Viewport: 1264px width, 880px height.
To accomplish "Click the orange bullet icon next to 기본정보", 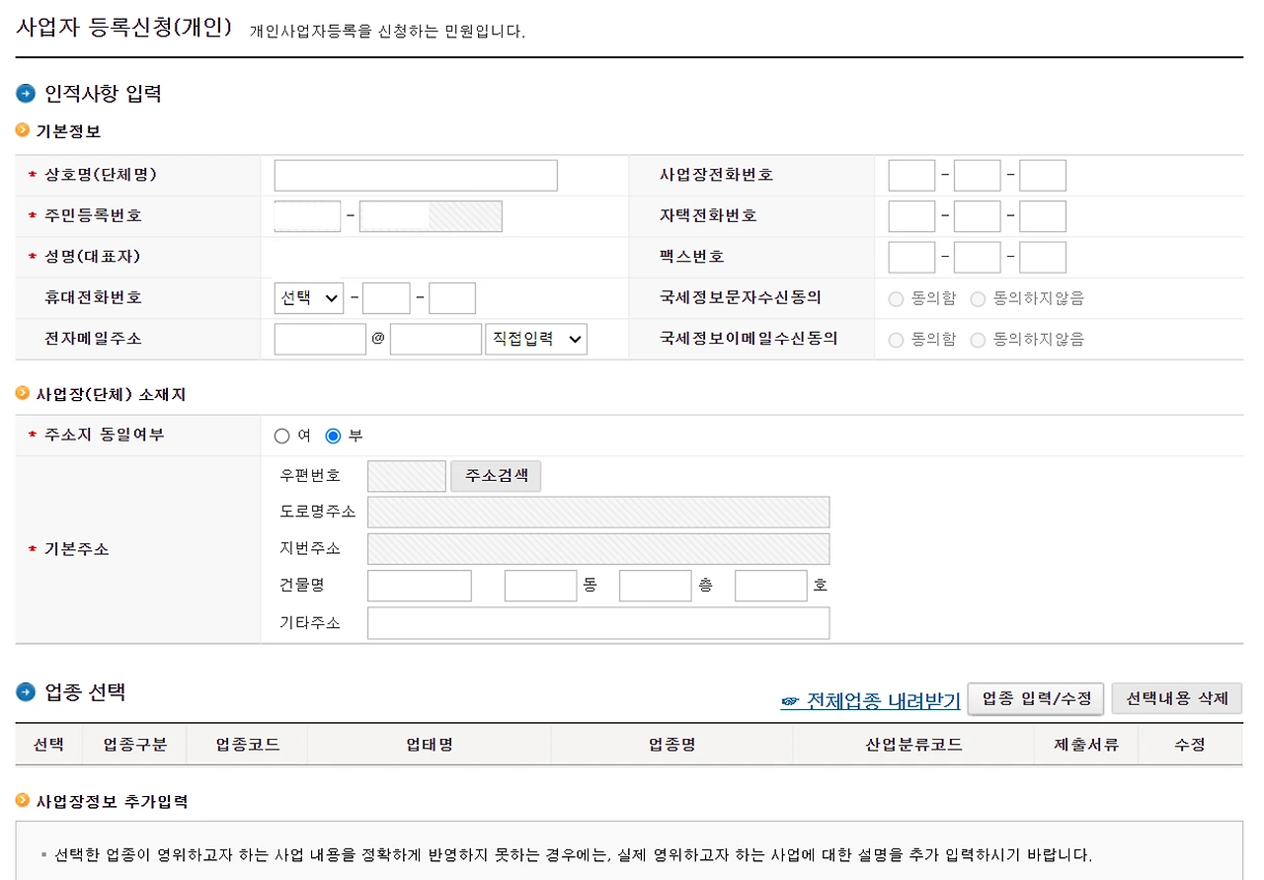I will point(22,130).
